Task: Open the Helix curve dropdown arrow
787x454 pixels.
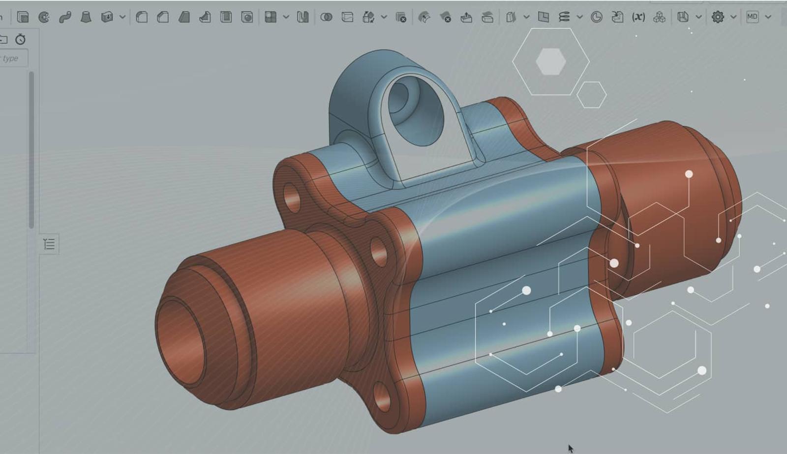Action: (579, 17)
